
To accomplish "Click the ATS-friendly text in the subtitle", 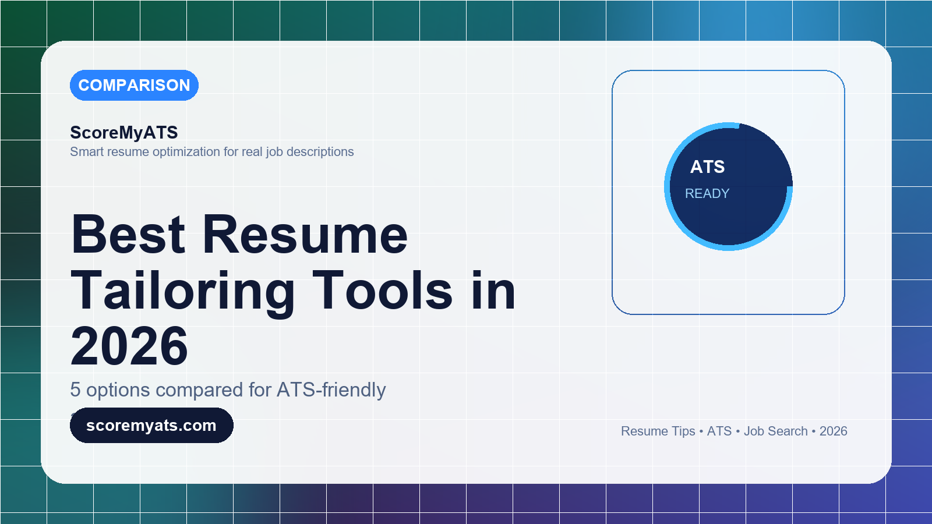I will [x=331, y=390].
